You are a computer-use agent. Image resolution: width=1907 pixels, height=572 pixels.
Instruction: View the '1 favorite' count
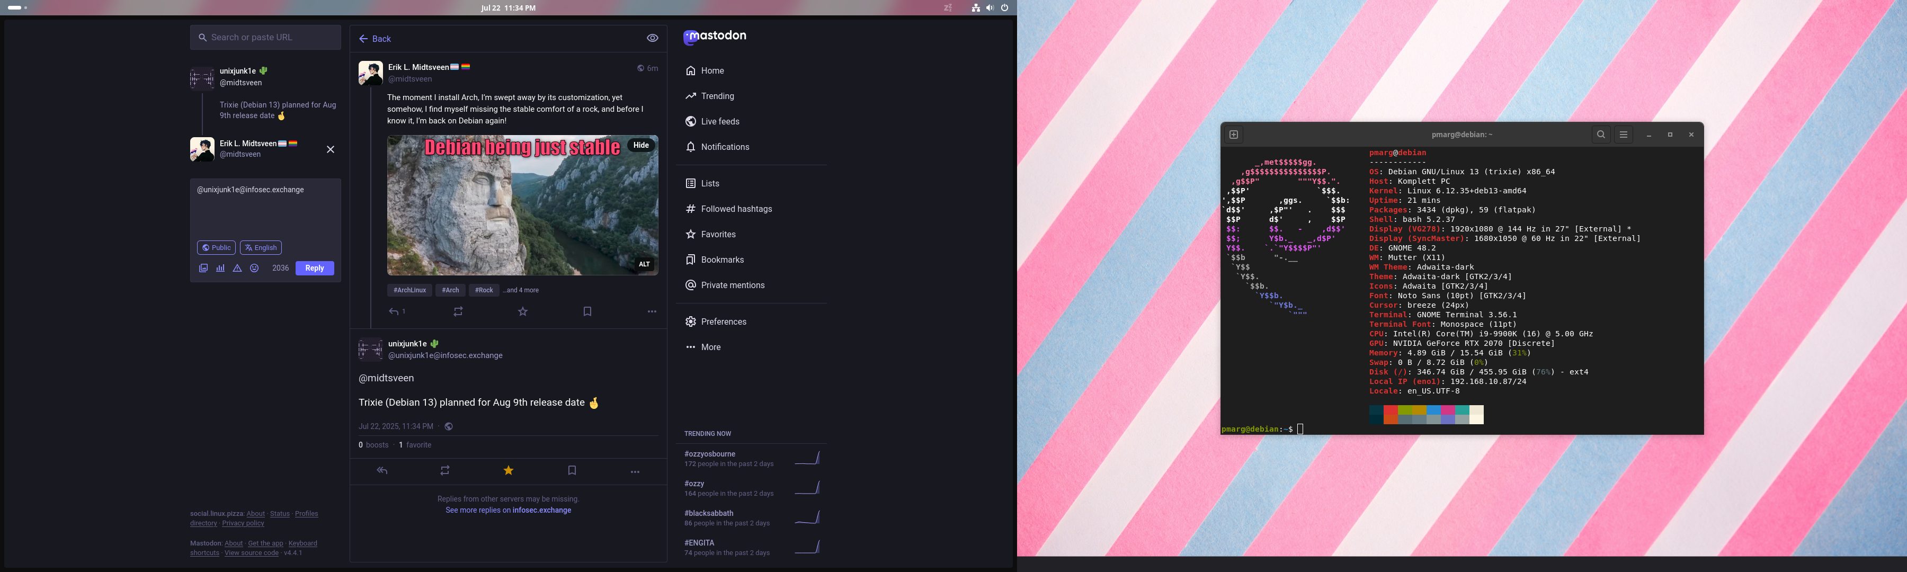pyautogui.click(x=415, y=445)
